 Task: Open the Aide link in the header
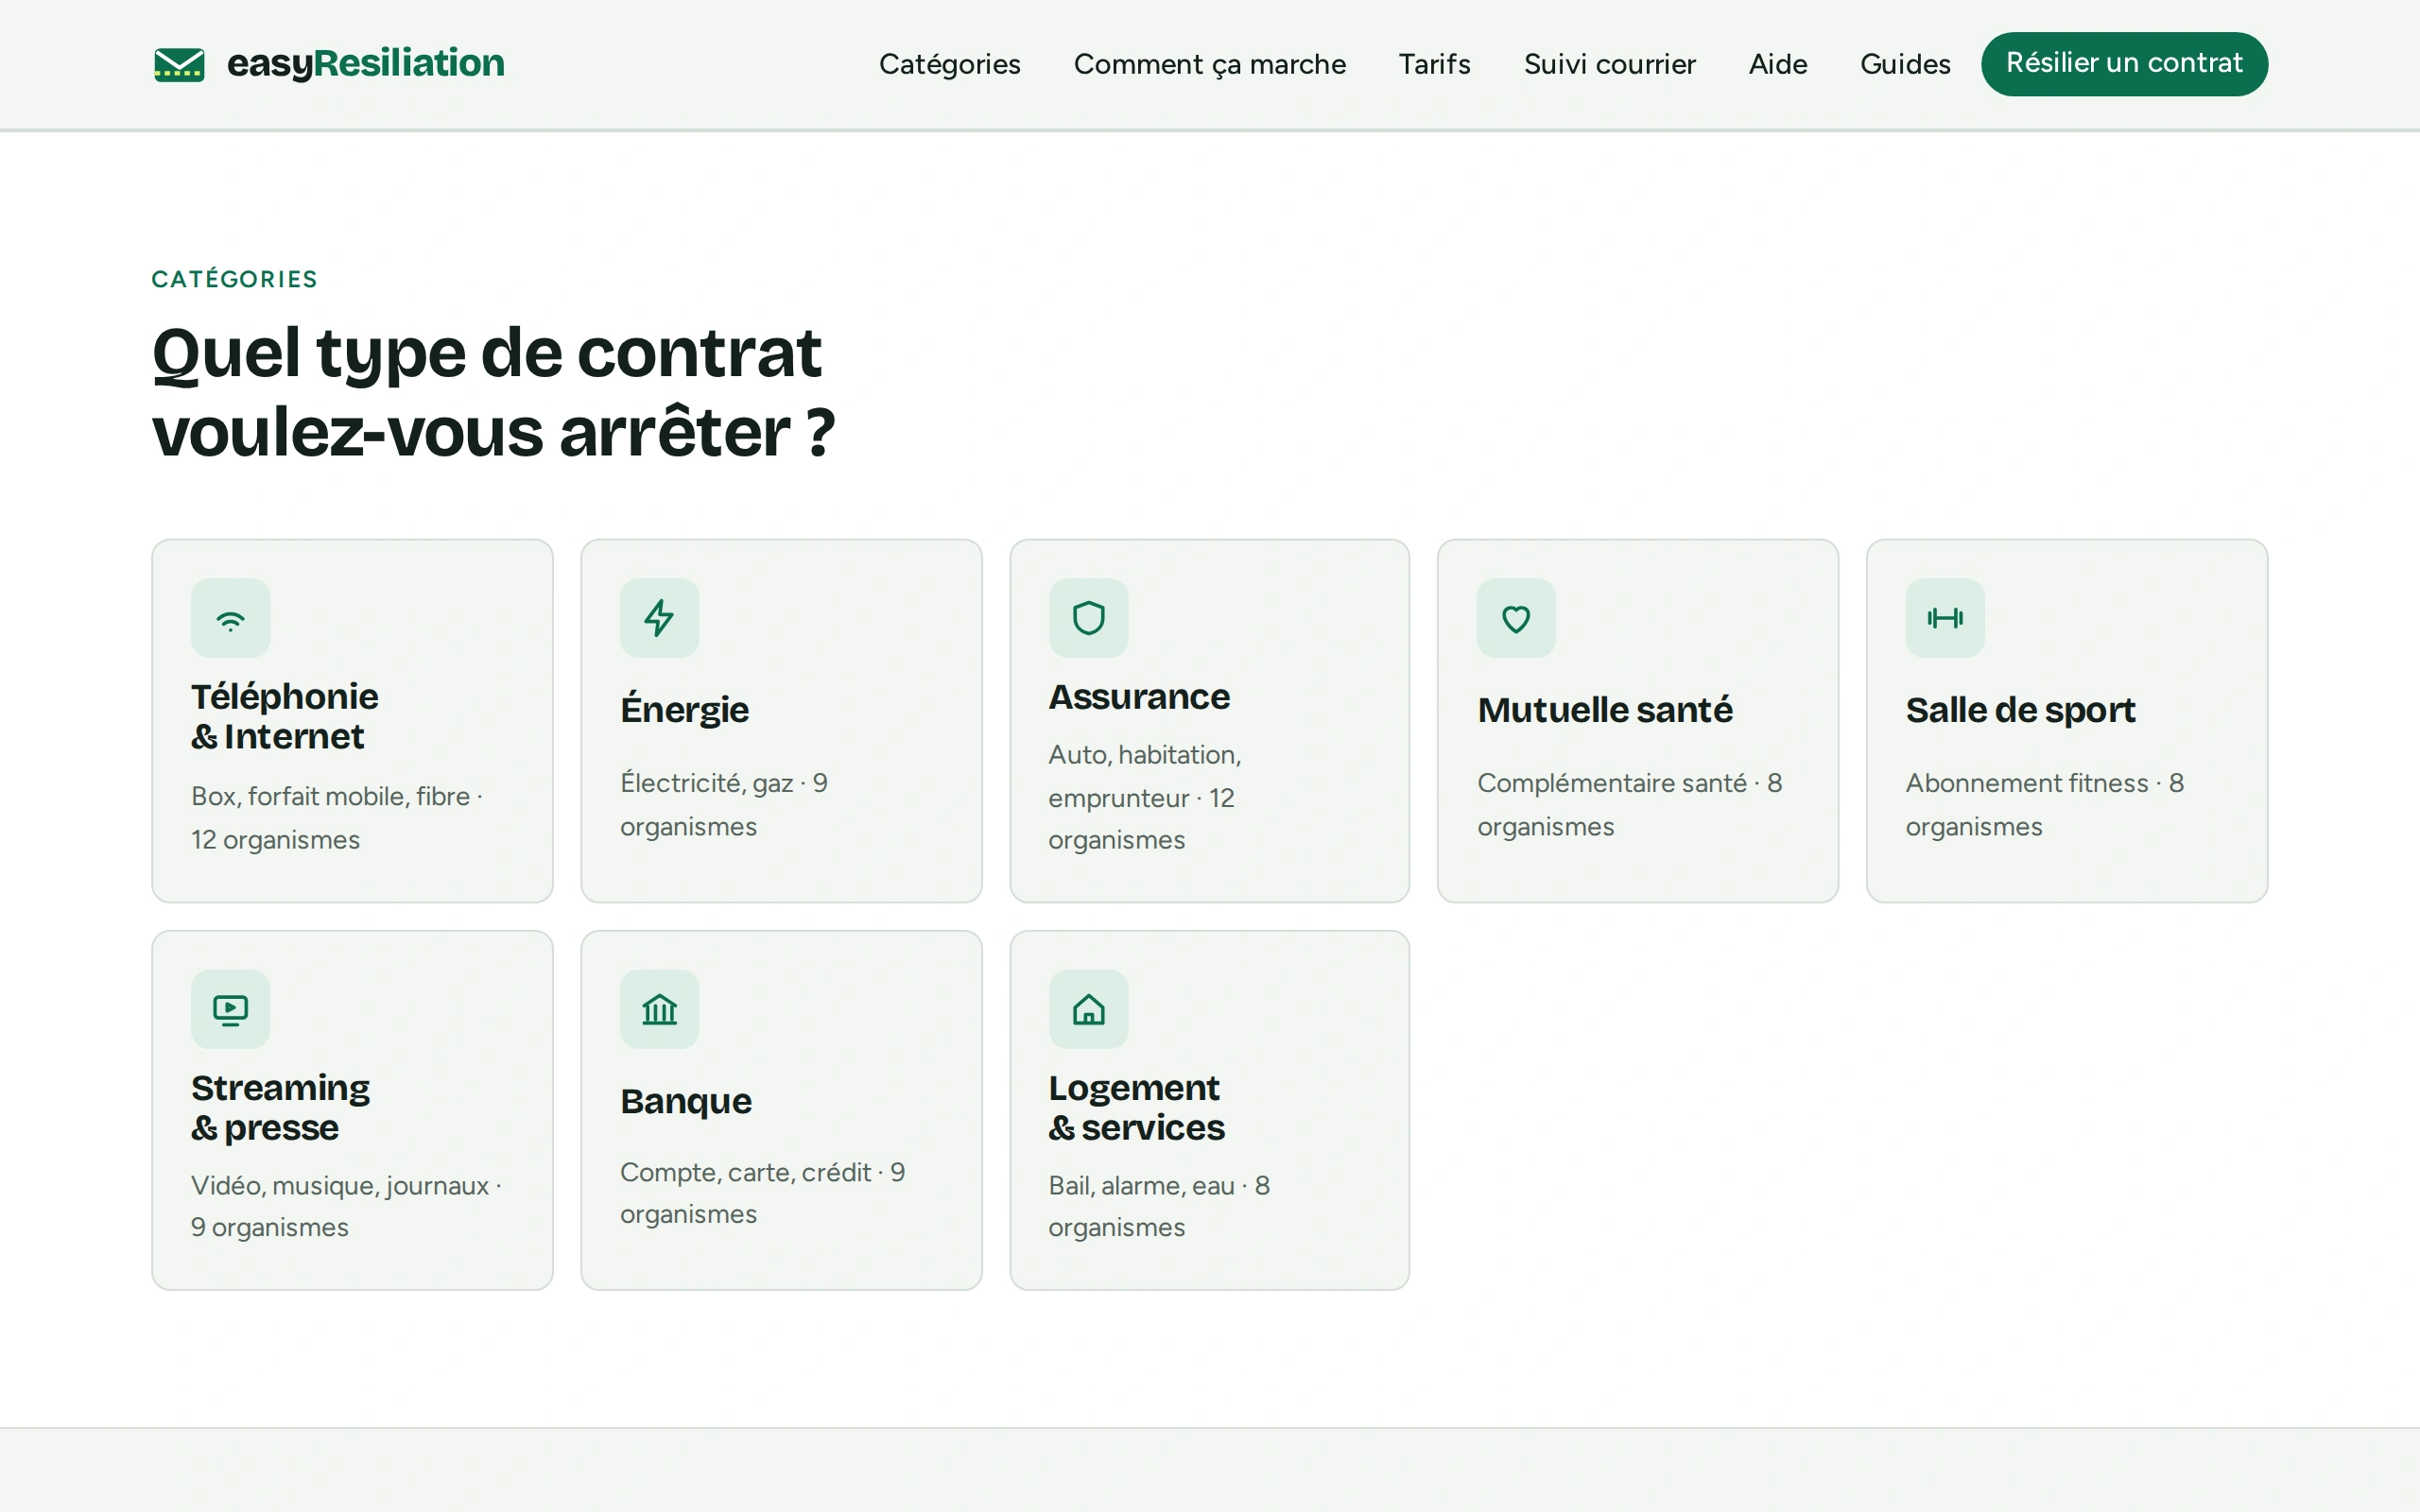(x=1777, y=64)
